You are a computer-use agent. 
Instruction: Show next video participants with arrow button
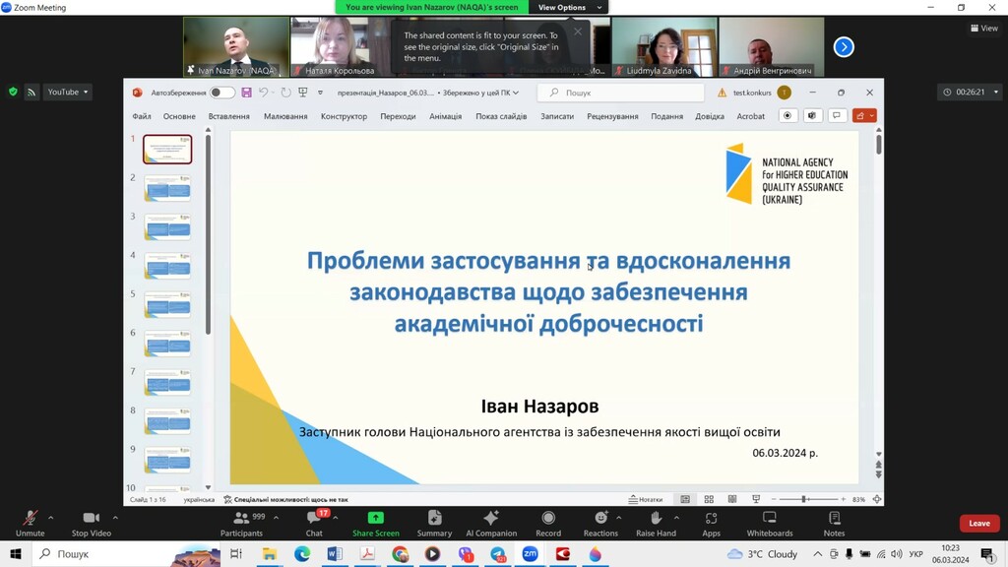coord(844,46)
